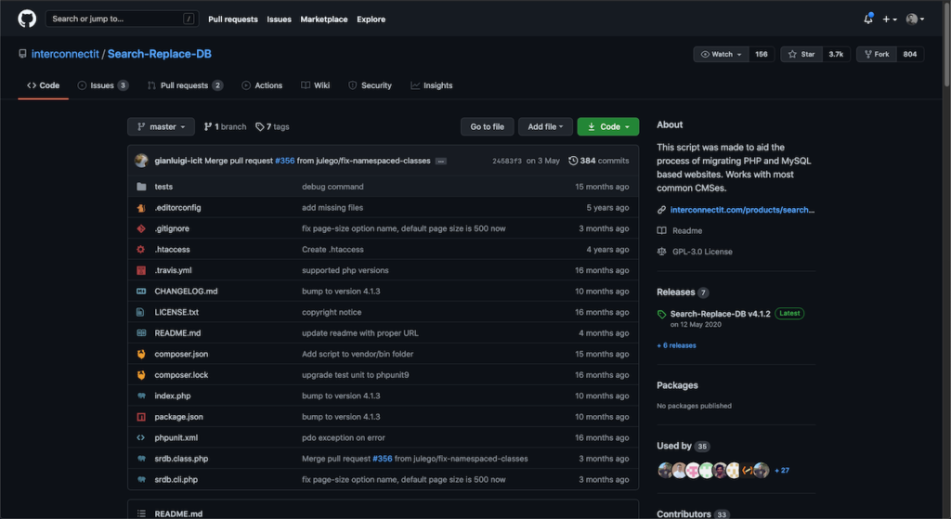
Task: Open the Actions tab
Action: pyautogui.click(x=262, y=85)
